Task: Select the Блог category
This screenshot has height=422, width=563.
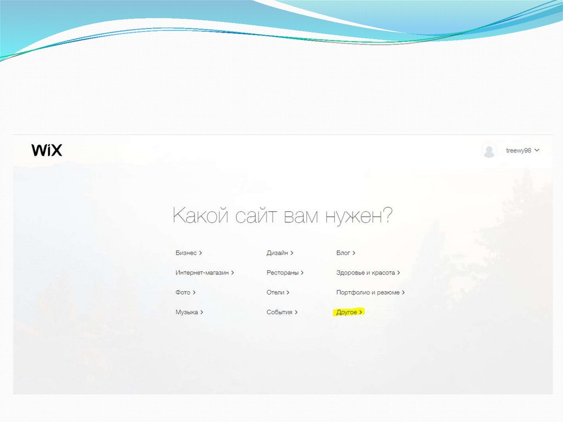Action: pyautogui.click(x=343, y=253)
